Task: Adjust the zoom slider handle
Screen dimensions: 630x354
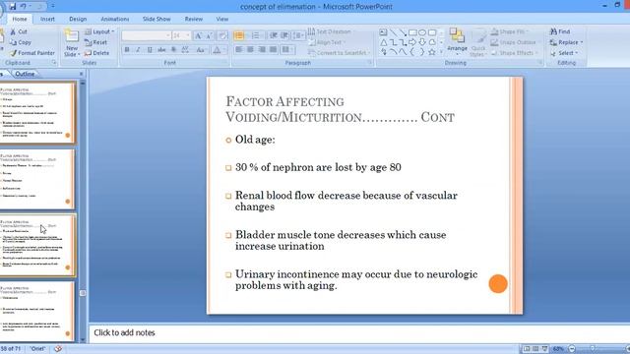Action: tap(593, 349)
